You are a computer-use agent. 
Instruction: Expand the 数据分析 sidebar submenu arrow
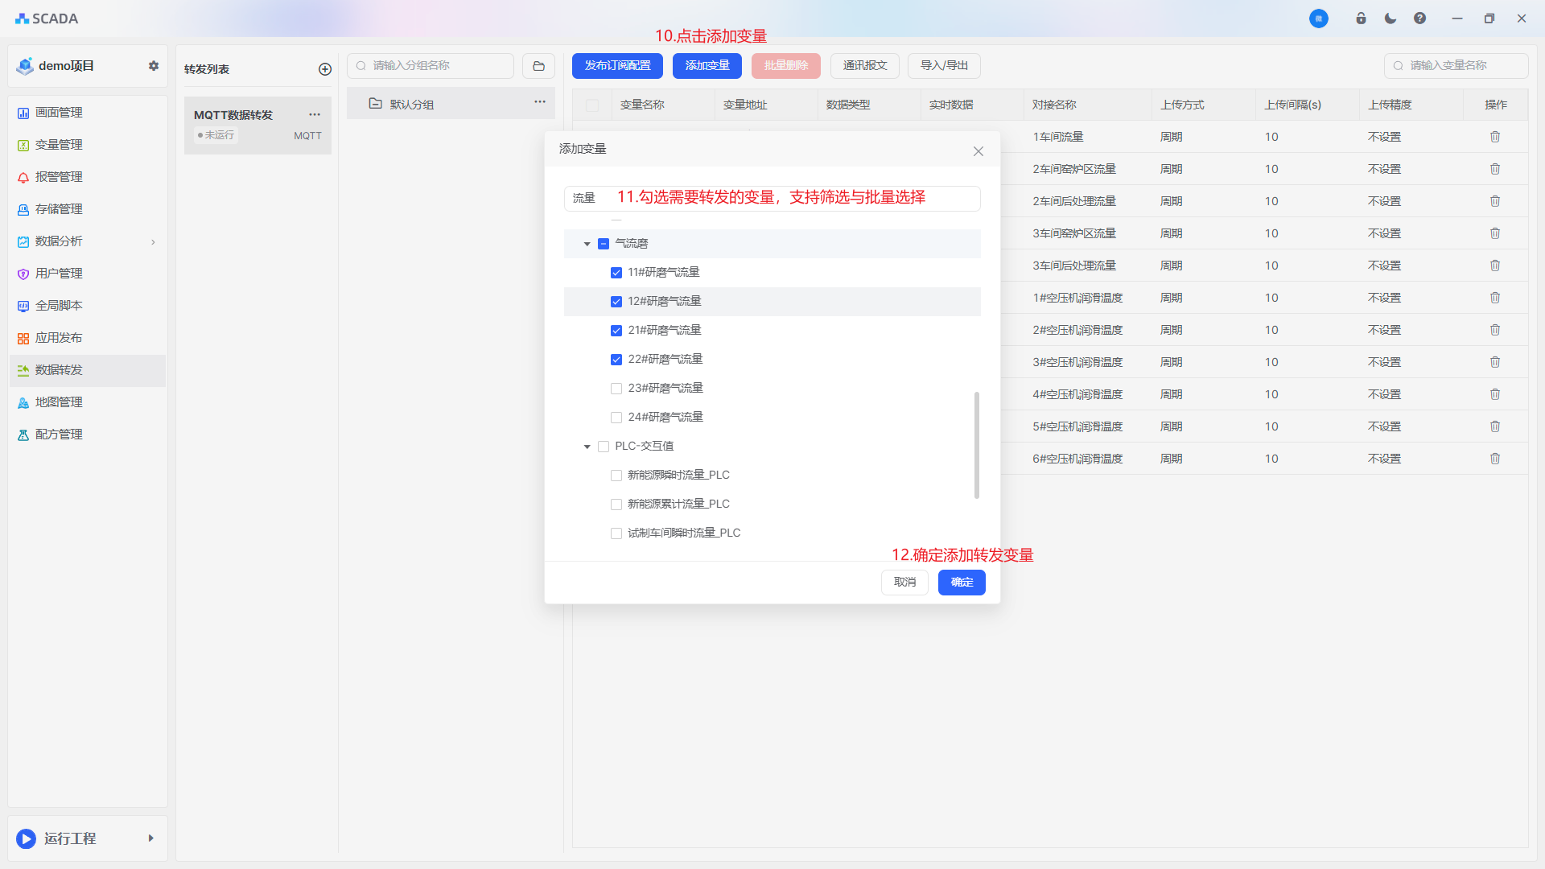(153, 241)
